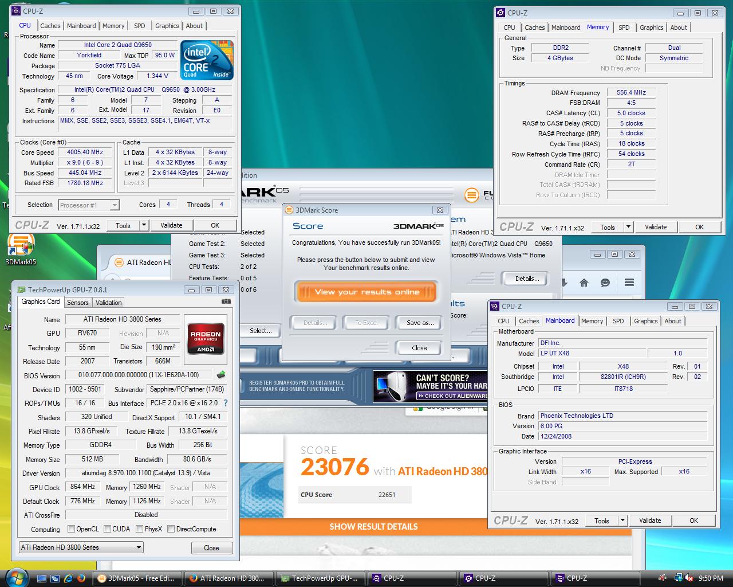Image resolution: width=733 pixels, height=587 pixels.
Task: Click the GPU Clock 864 MHz field
Action: 83,487
